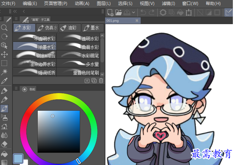Screen dimensions: 235x165
Task: Open the 动画(A) menu
Action: [82, 4]
